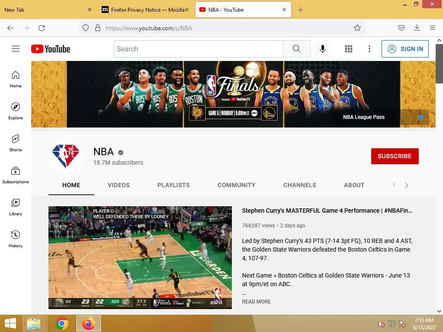The height and width of the screenshot is (332, 443).
Task: Launch Chrome from the taskbar
Action: pos(61,323)
